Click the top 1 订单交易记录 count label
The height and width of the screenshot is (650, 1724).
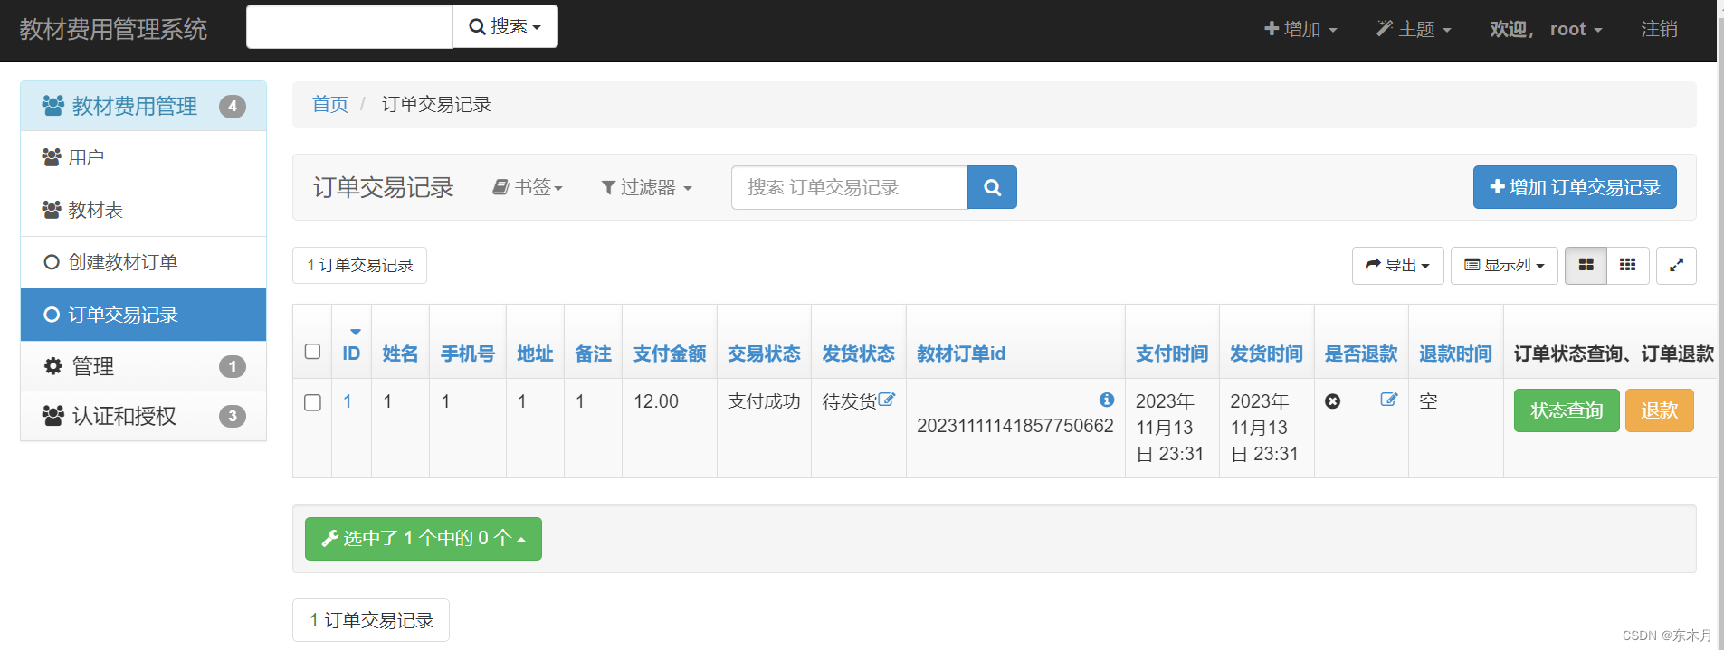coord(360,265)
